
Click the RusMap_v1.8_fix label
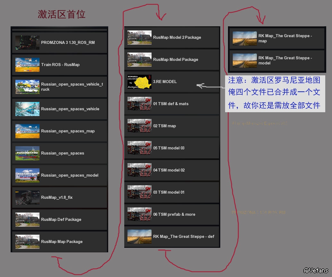click(x=57, y=197)
